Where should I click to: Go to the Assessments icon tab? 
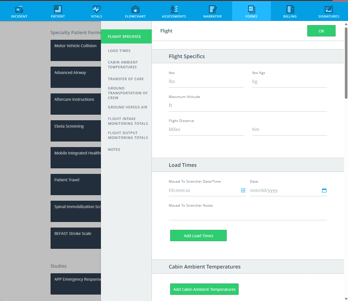tap(174, 10)
